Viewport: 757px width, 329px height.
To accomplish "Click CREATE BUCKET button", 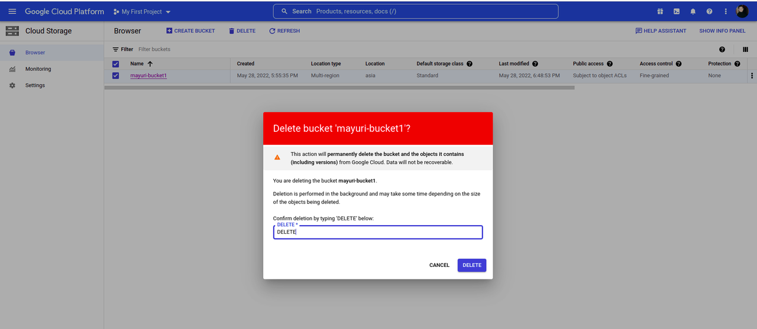I will click(190, 31).
